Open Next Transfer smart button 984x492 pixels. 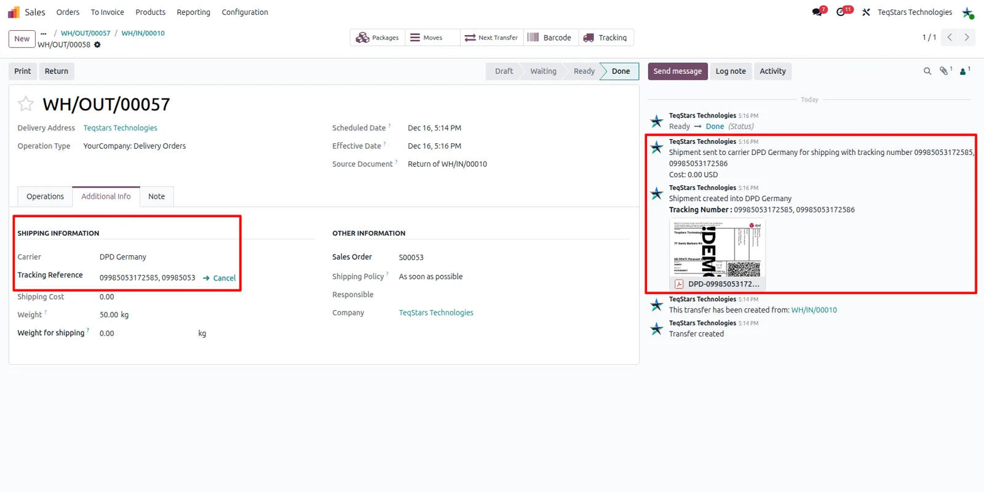491,38
